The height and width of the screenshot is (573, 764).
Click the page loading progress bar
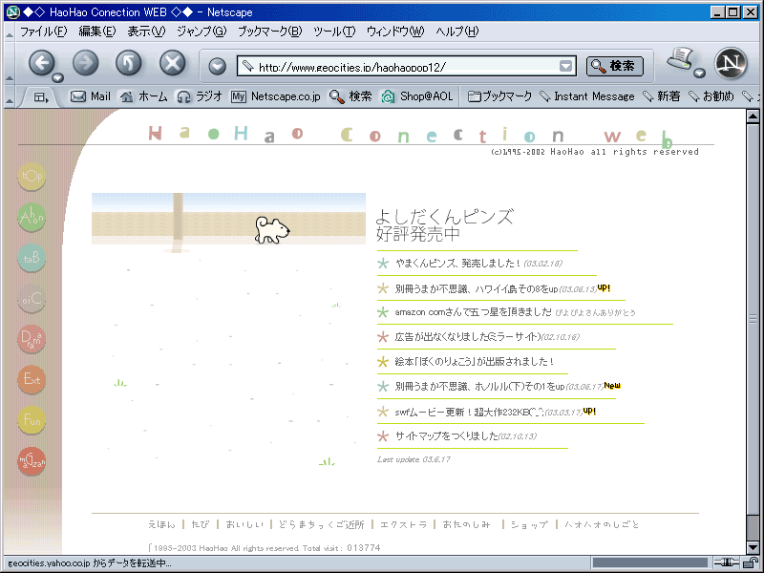pyautogui.click(x=650, y=562)
